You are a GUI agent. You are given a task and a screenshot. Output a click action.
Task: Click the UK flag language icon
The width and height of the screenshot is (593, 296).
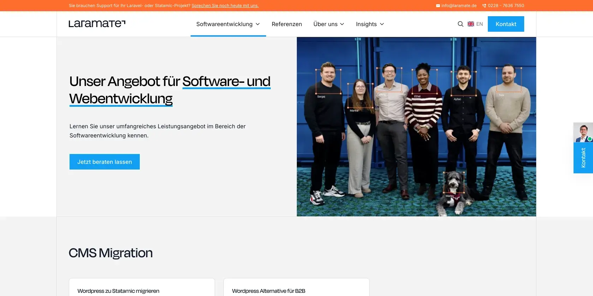pyautogui.click(x=471, y=24)
